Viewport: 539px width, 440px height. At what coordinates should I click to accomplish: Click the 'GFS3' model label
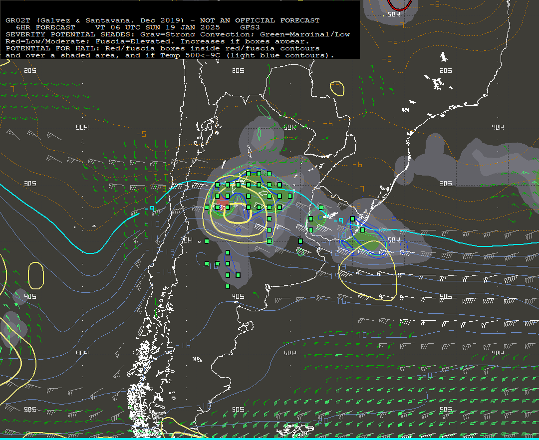[250, 27]
